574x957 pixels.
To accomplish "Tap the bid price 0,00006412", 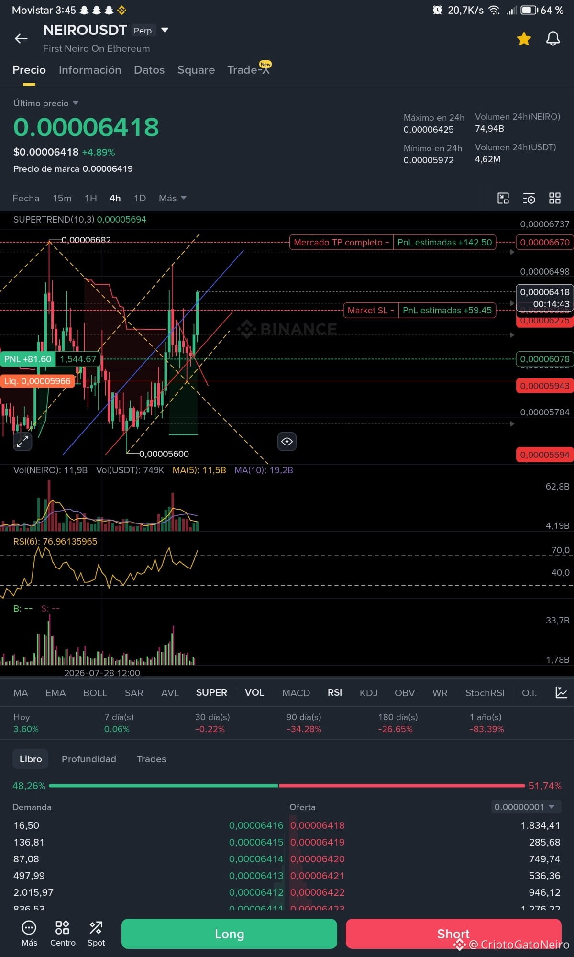I will point(256,892).
